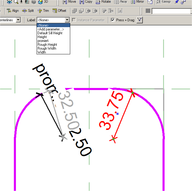Pick Rough Width from the label list
The width and height of the screenshot is (192, 191).
point(47,48)
